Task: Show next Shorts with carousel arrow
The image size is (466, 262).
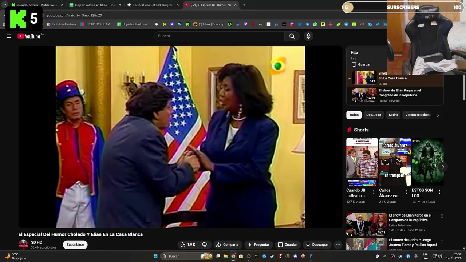Action: (x=443, y=167)
